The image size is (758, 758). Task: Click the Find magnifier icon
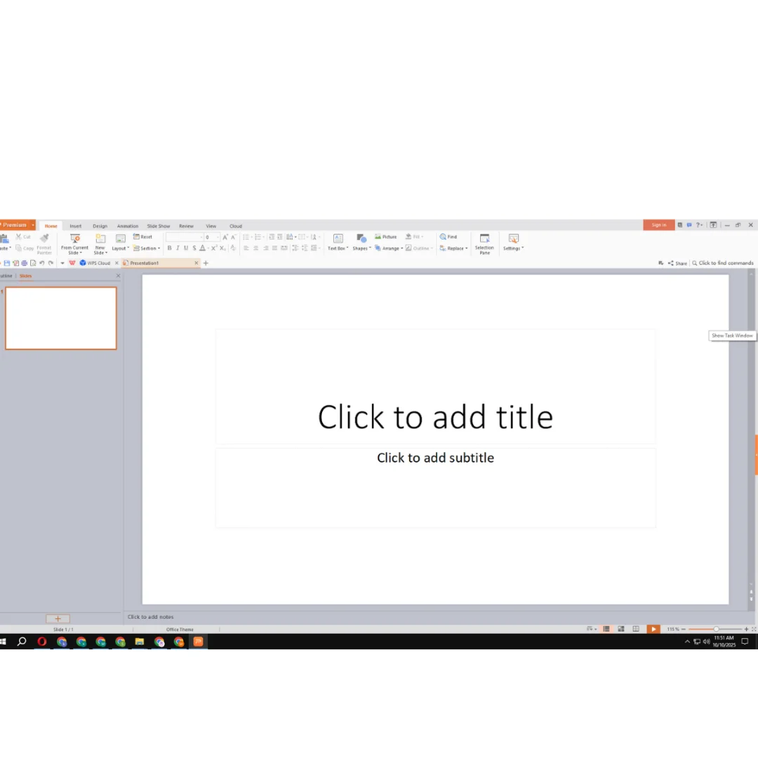click(x=443, y=237)
